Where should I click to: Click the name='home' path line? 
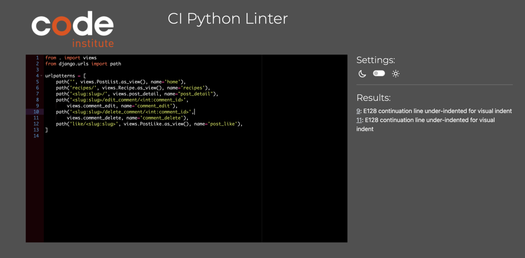pos(121,82)
